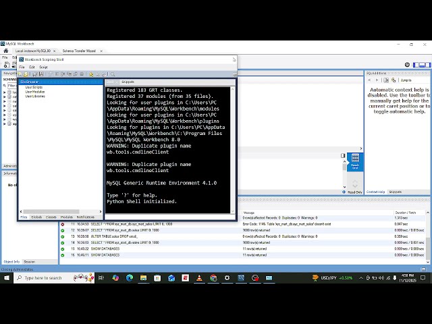The height and width of the screenshot is (324, 432).
Task: Open File menu in Scripting Shell
Action: point(22,67)
